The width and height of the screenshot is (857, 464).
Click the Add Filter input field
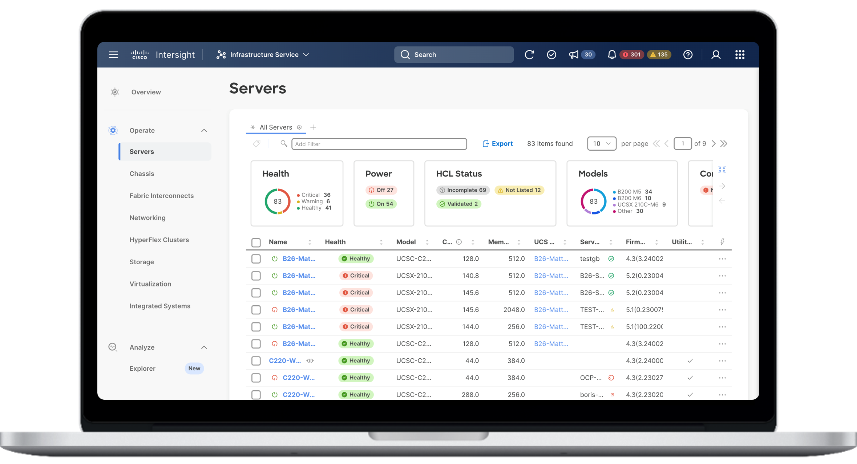pos(379,144)
